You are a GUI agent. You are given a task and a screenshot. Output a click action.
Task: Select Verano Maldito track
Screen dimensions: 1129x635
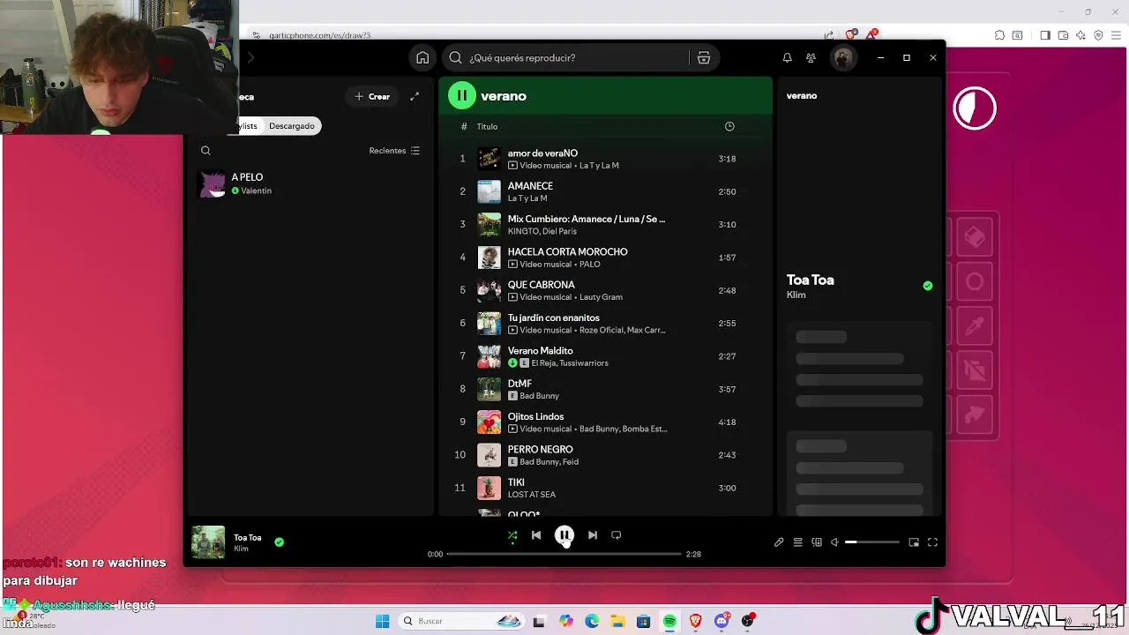(x=605, y=356)
